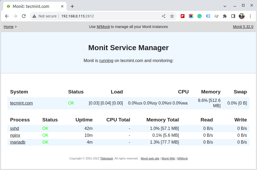Screen dimensions: 257x170
Task: Click the Home breadcrumb link
Action: coord(8,27)
